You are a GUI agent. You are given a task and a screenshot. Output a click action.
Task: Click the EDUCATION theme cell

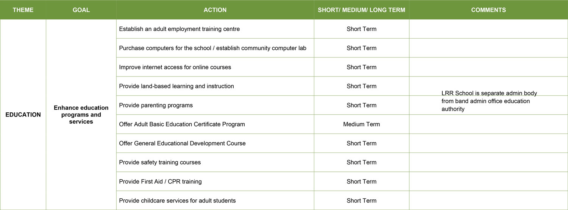pos(23,115)
